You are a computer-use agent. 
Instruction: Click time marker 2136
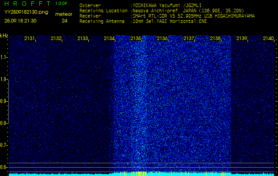pyautogui.click(x=162, y=38)
